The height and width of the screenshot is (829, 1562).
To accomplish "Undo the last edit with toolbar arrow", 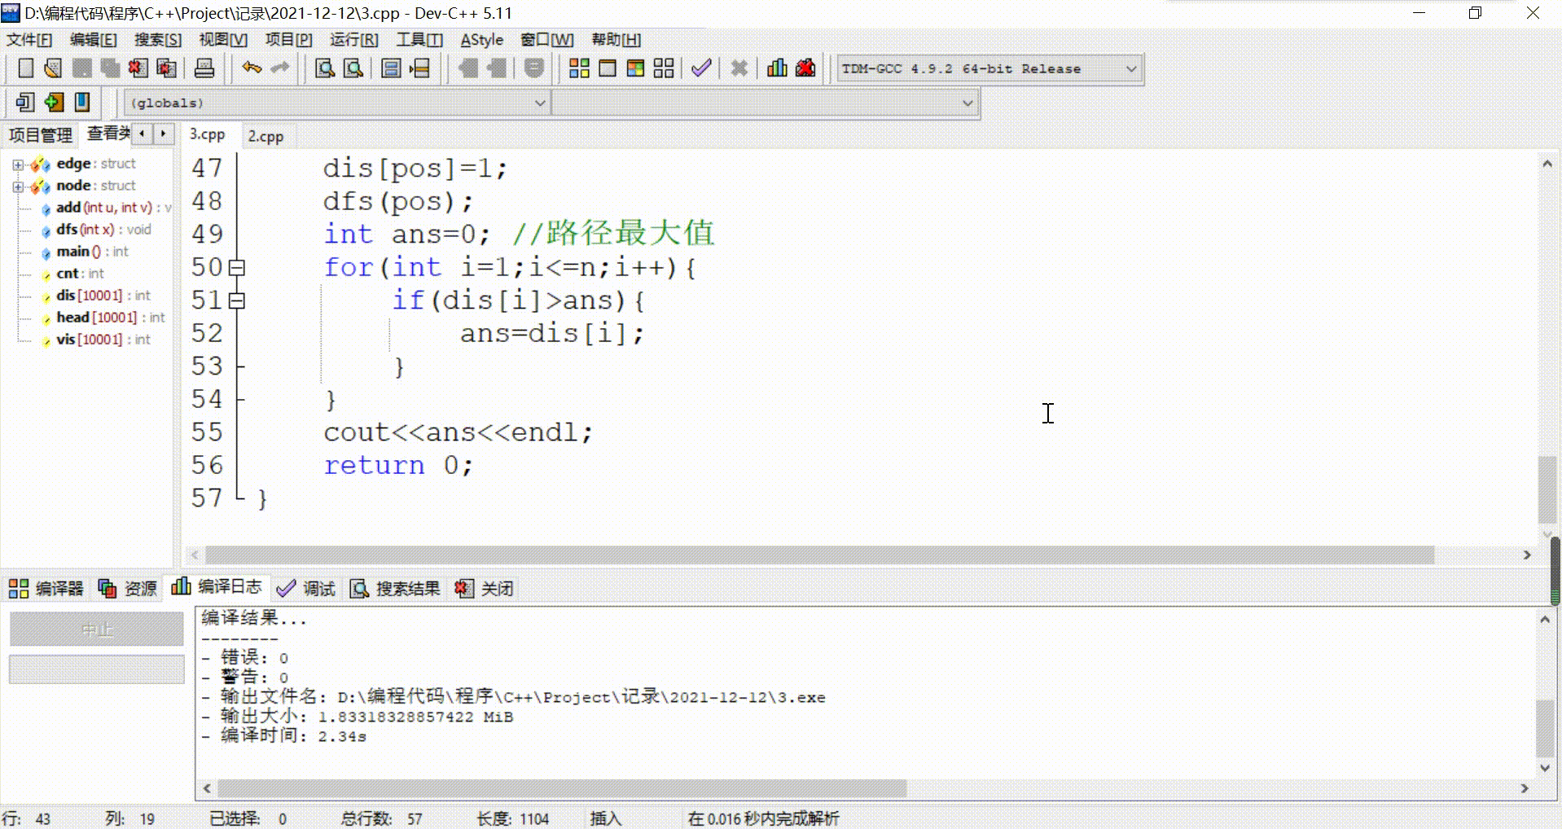I will point(252,68).
